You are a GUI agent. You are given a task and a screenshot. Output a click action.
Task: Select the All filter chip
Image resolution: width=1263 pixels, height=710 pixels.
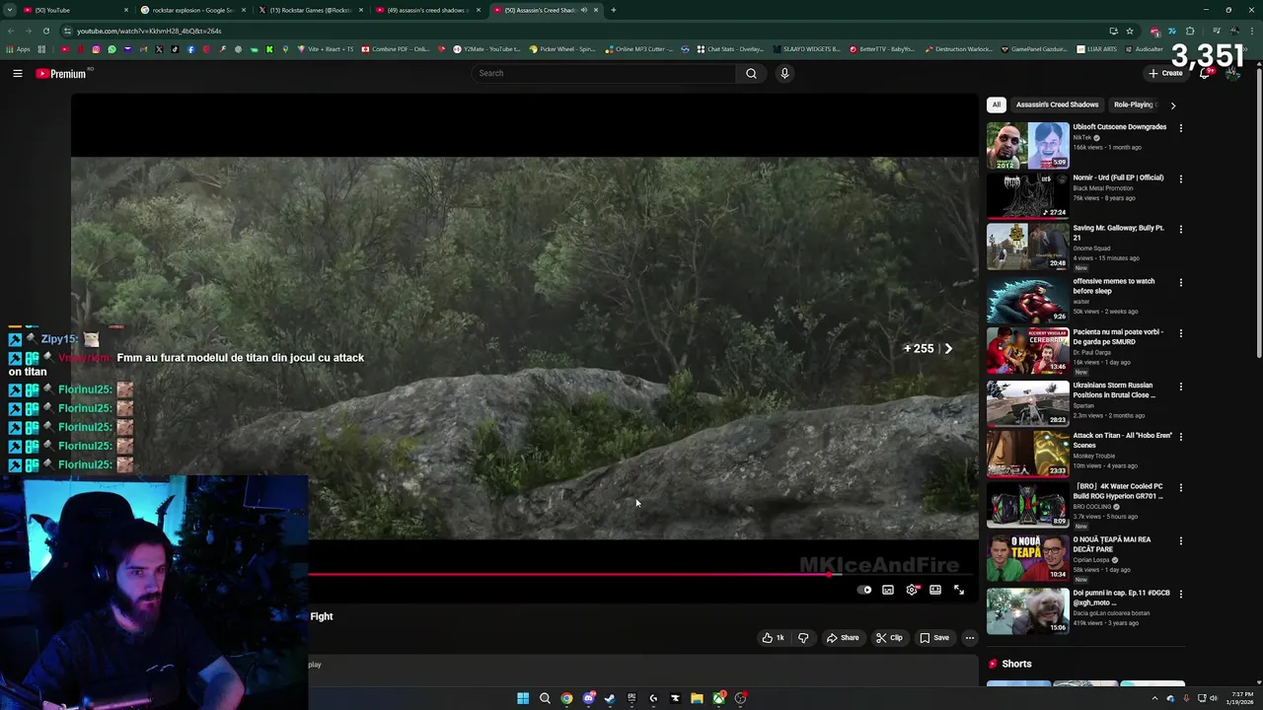click(997, 105)
